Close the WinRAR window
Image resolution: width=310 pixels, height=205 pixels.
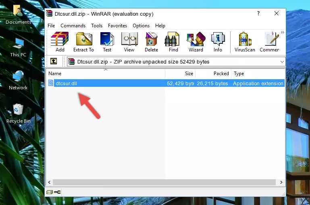[x=277, y=13]
